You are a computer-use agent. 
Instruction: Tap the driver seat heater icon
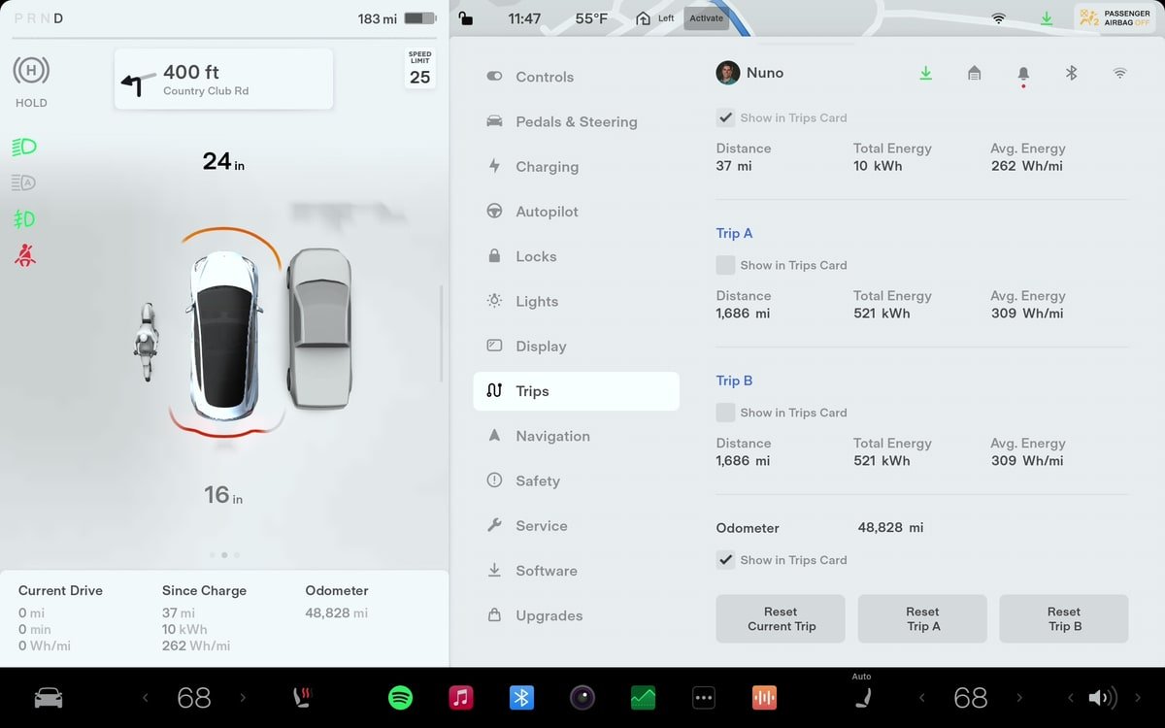coord(302,697)
